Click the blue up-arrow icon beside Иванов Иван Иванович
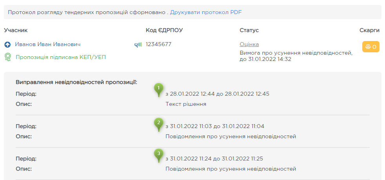Screen dimensions: 385x180 (x=7, y=45)
